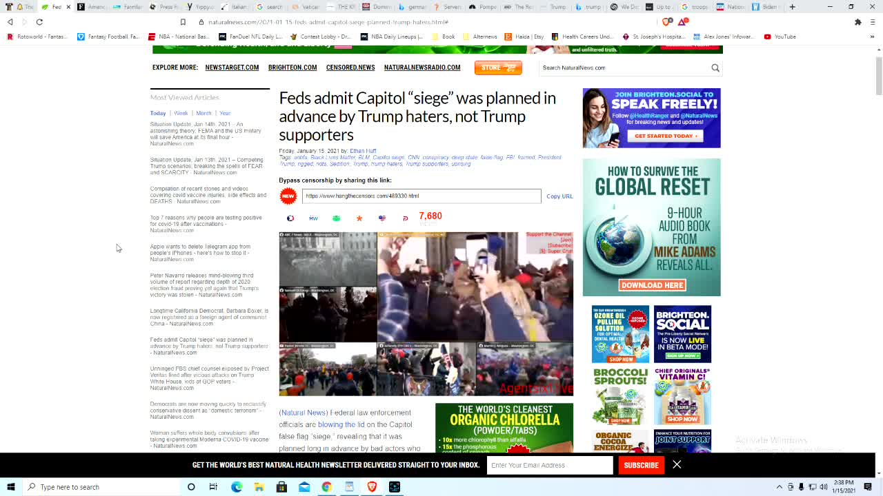Image resolution: width=883 pixels, height=496 pixels.
Task: Switch to Brave browser on taskbar
Action: [372, 487]
